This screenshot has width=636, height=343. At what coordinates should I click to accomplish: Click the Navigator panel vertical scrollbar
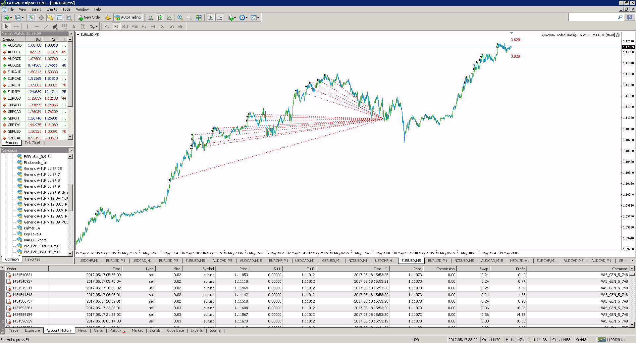(x=70, y=205)
